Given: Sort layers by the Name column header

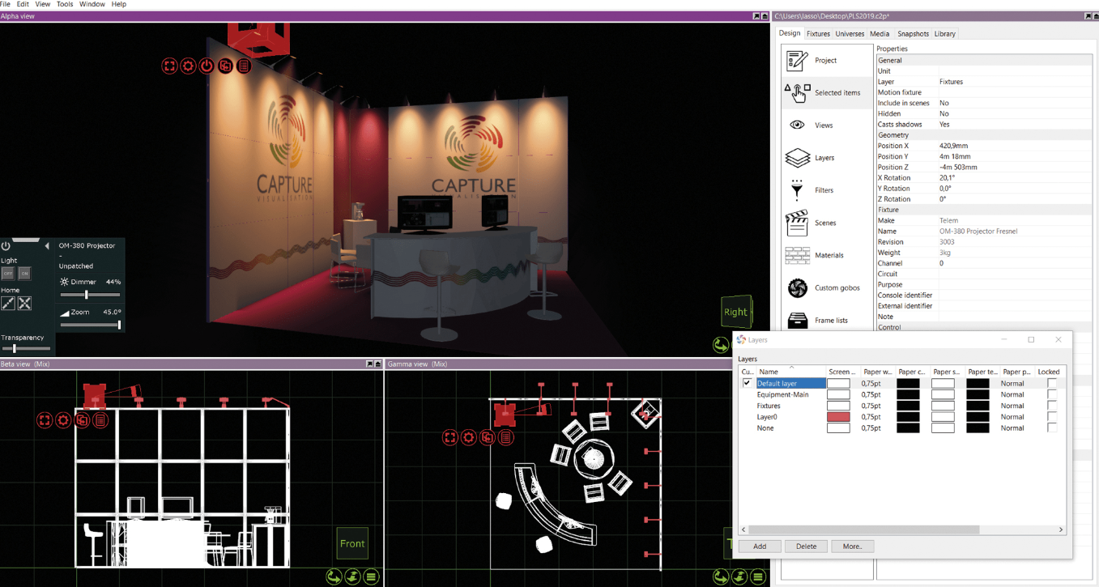Looking at the screenshot, I should click(x=769, y=372).
